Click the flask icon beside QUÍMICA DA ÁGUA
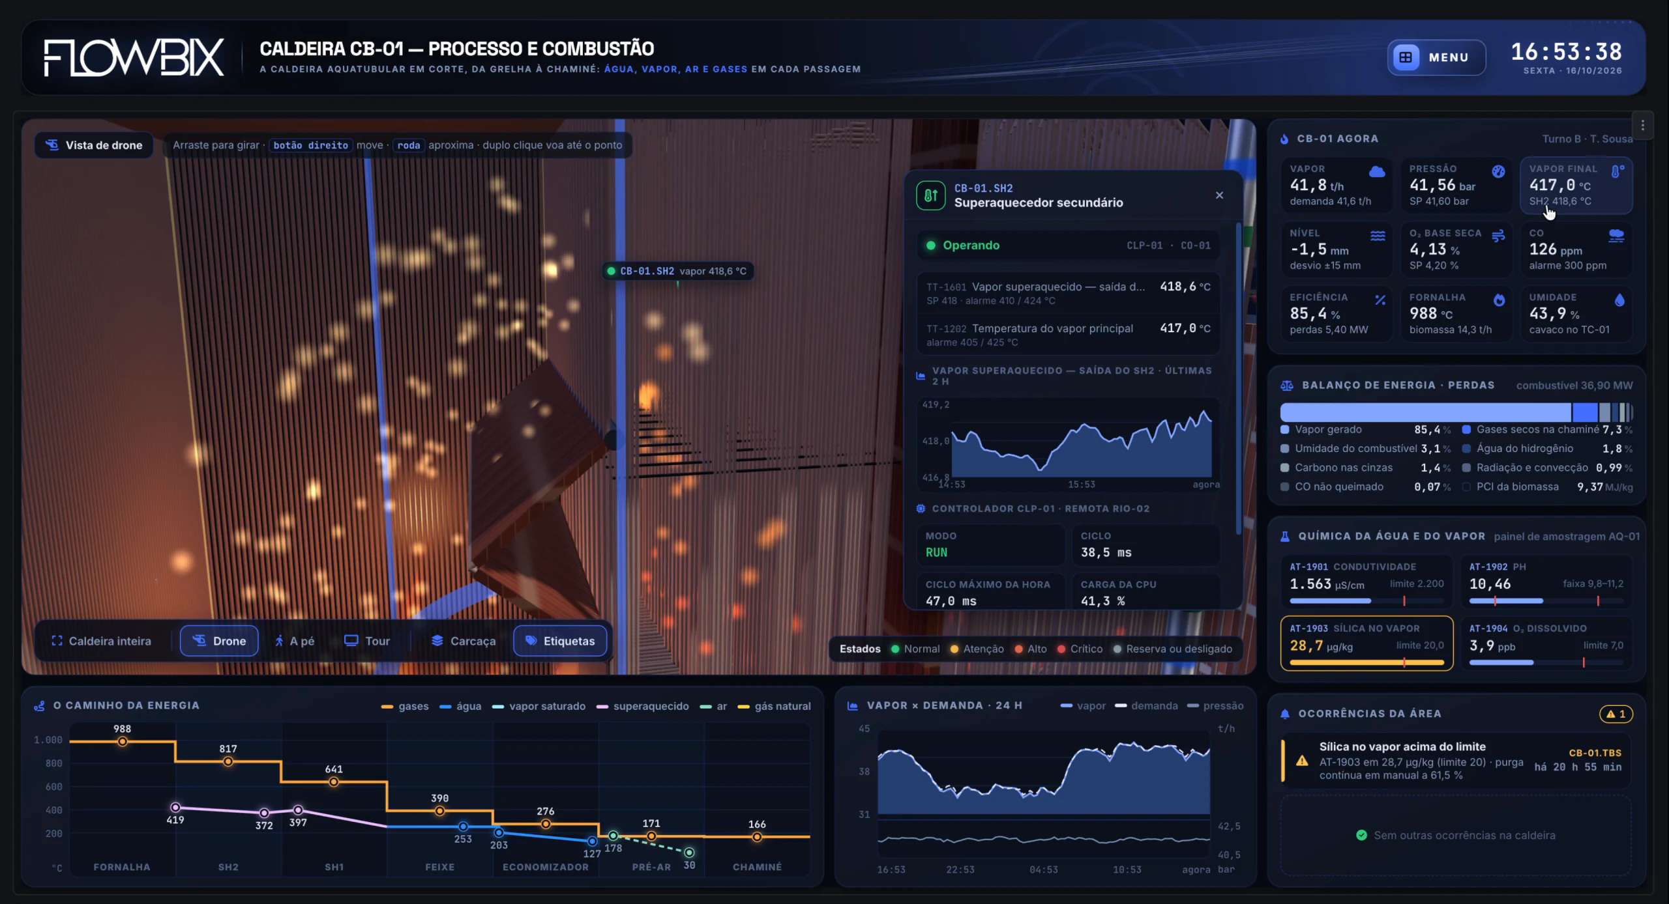Screen dimensions: 1669x904 (x=1285, y=537)
